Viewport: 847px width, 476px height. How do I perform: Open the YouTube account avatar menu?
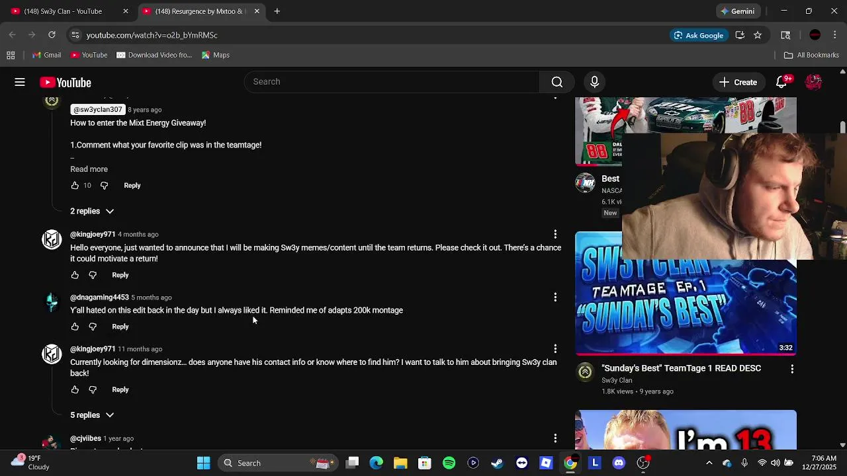coord(814,82)
